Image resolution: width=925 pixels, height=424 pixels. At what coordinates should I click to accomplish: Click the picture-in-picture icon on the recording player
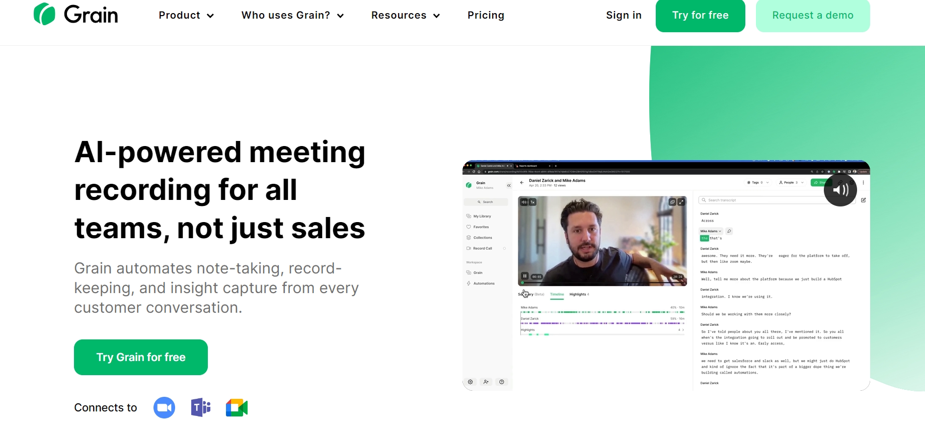click(x=672, y=202)
